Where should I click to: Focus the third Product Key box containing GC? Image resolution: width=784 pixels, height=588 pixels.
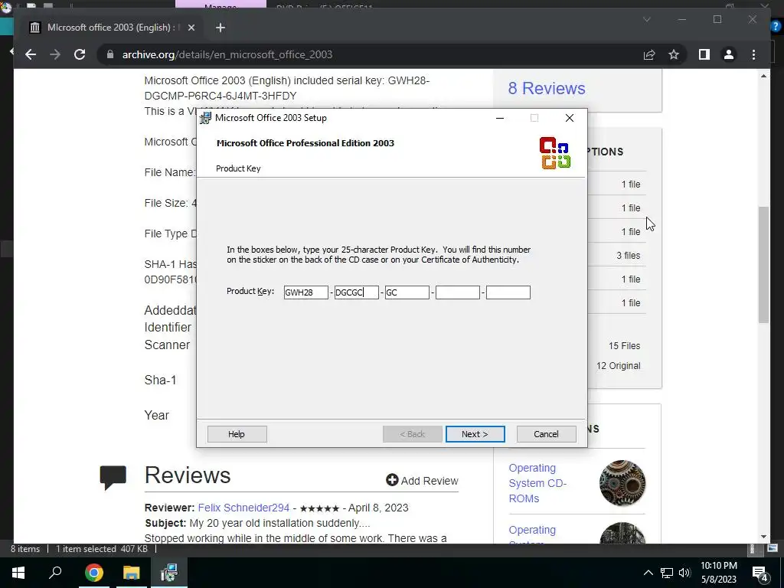click(x=407, y=292)
